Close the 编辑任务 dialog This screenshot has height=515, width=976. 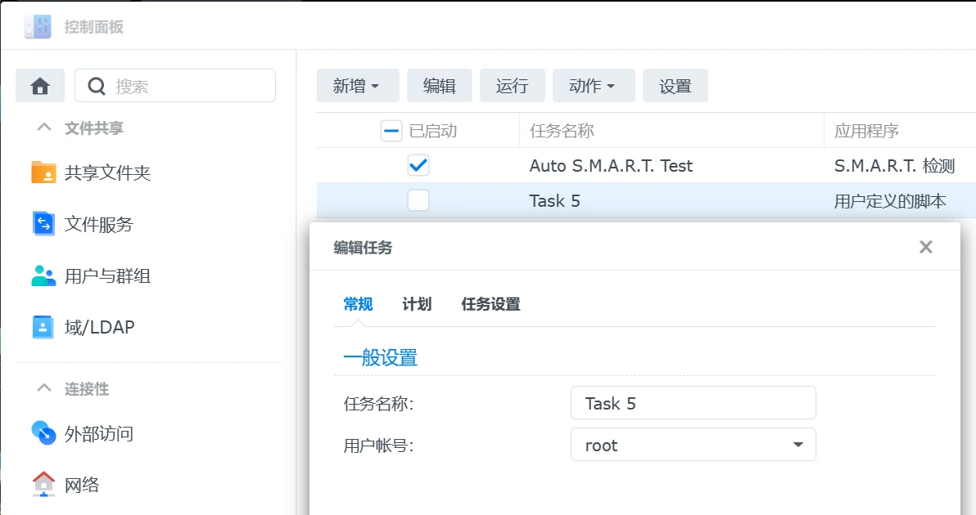tap(925, 247)
